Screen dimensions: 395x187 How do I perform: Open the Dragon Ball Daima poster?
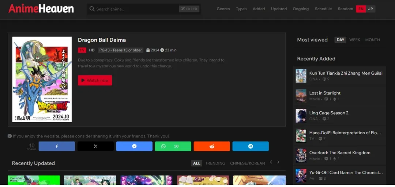(42, 79)
